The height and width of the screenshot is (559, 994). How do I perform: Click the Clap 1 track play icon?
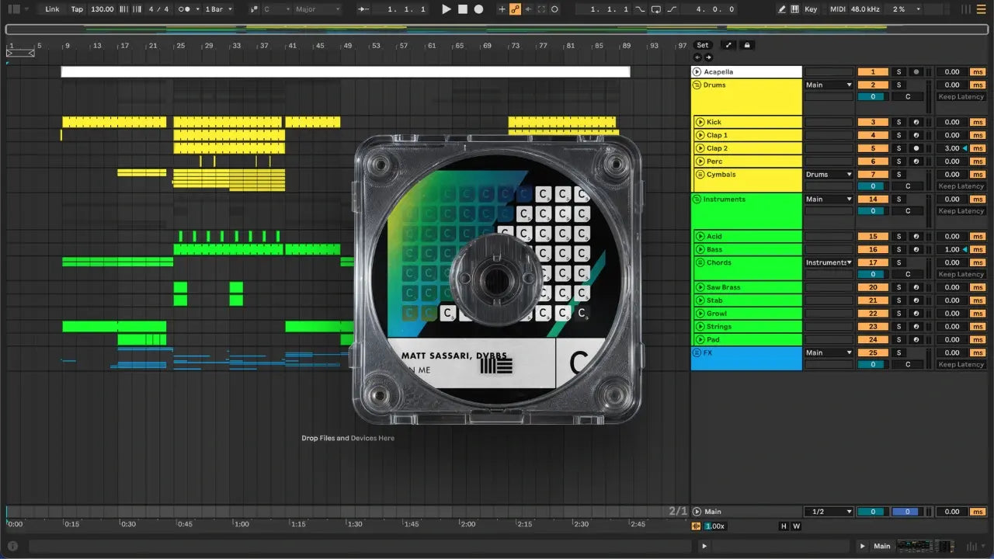[x=700, y=135]
